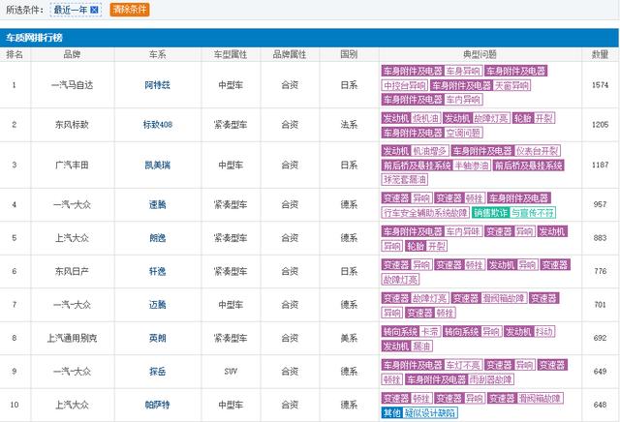Open the 迈腾 car series link
Viewport: 620px width, 422px height.
(x=157, y=305)
